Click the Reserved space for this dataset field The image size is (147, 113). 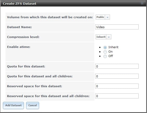117,86
